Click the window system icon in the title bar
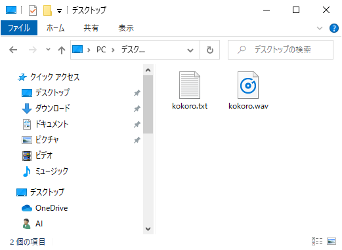The width and height of the screenshot is (342, 250). click(x=11, y=10)
